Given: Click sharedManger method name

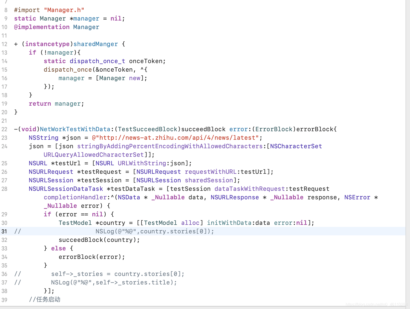Looking at the screenshot, I should tap(96, 44).
